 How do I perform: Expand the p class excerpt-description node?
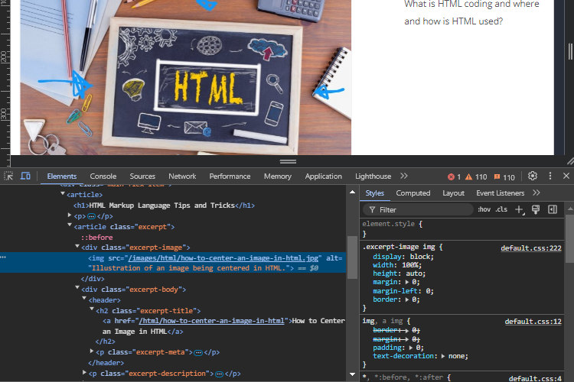click(84, 373)
